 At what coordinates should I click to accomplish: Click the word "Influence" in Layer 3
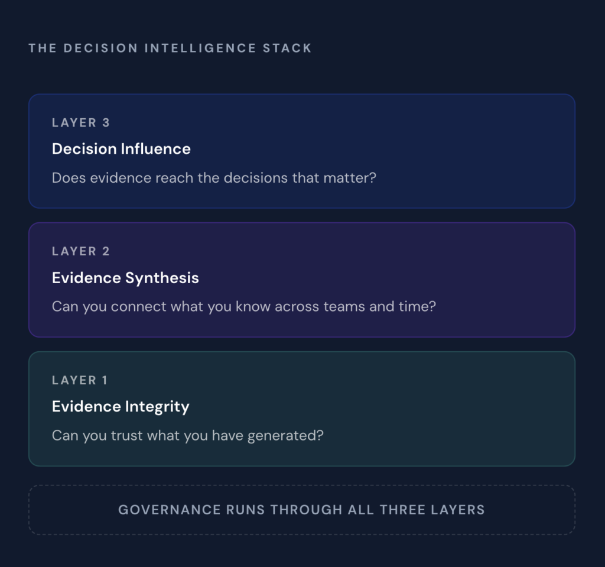(156, 149)
